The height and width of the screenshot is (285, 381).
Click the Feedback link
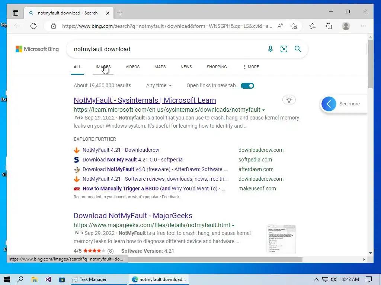coord(170,197)
